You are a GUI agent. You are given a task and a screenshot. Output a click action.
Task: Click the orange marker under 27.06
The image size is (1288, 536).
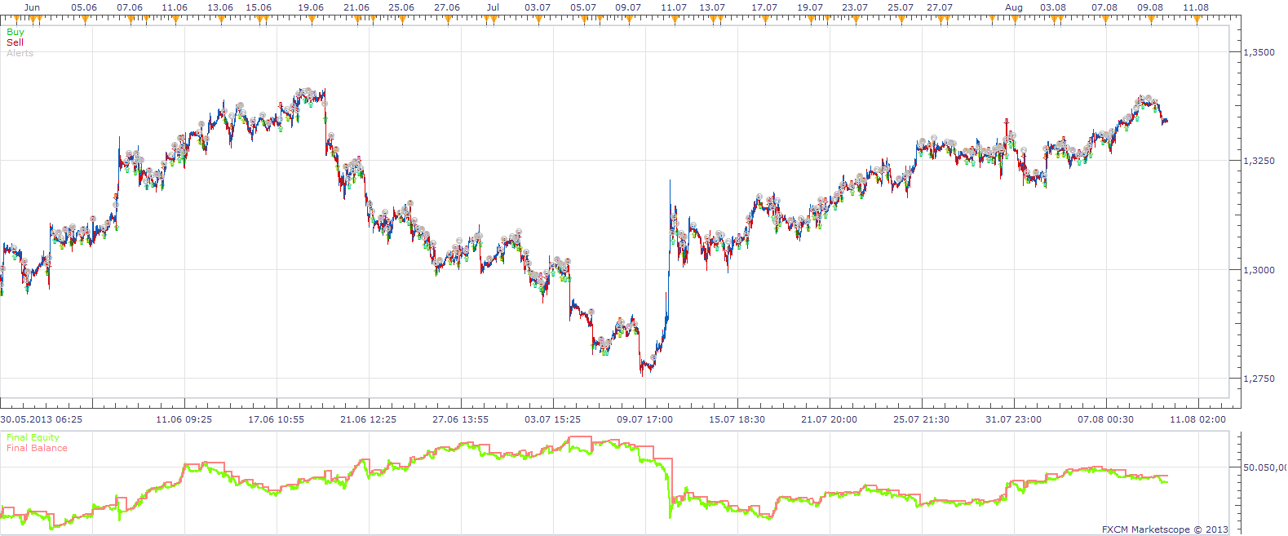click(447, 20)
